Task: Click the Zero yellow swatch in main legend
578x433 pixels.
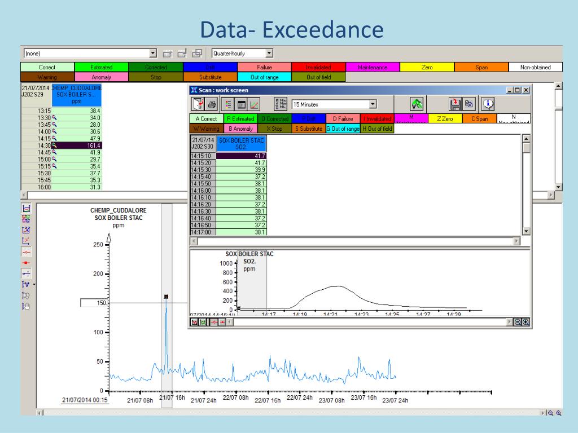Action: (x=427, y=67)
